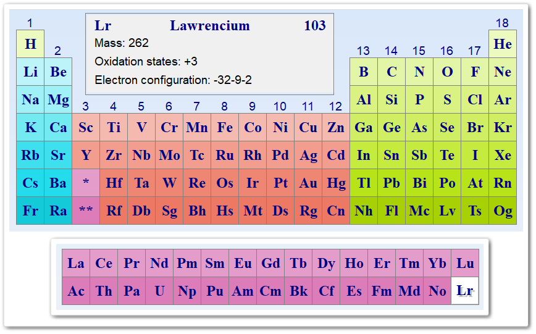The image size is (536, 334).
Task: Click the Tungsten (W) element
Action: tap(169, 183)
